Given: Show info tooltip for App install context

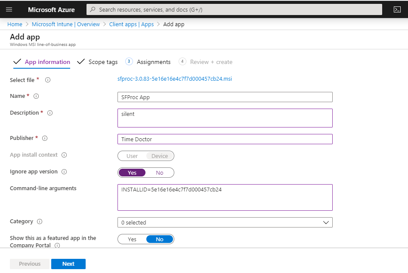Looking at the screenshot, I should coord(64,155).
